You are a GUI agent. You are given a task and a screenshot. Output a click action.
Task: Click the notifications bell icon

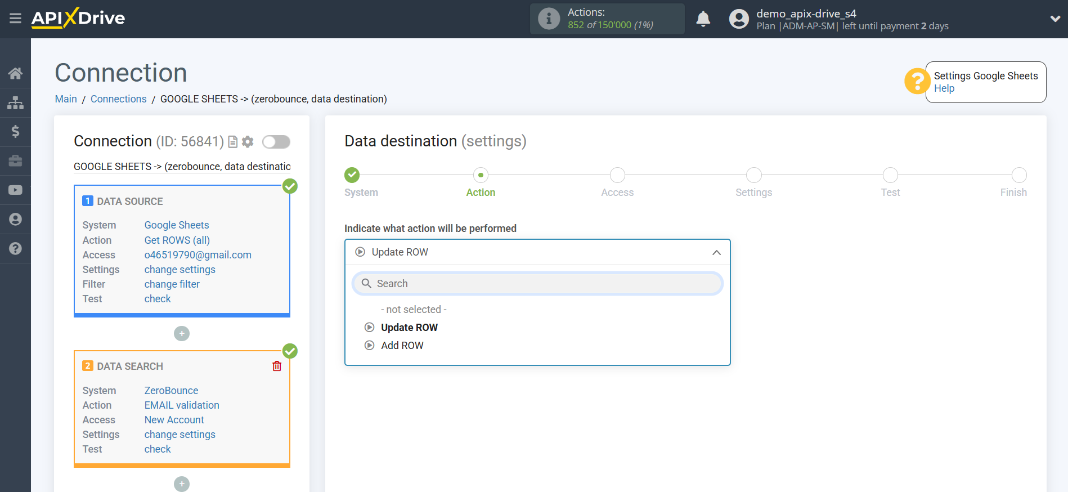[703, 19]
